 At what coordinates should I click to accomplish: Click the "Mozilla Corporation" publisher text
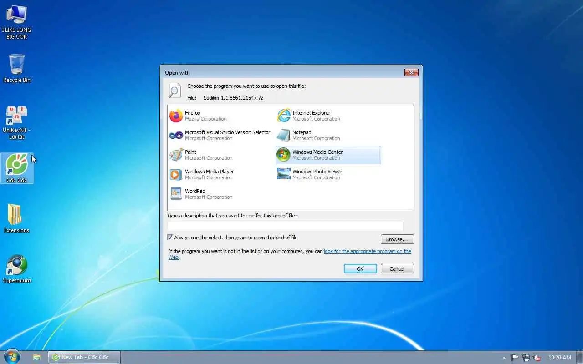[x=206, y=119]
